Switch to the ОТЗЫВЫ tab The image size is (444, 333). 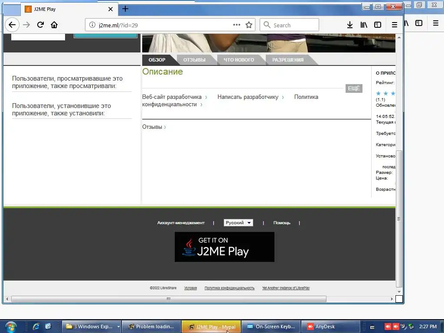click(x=194, y=60)
